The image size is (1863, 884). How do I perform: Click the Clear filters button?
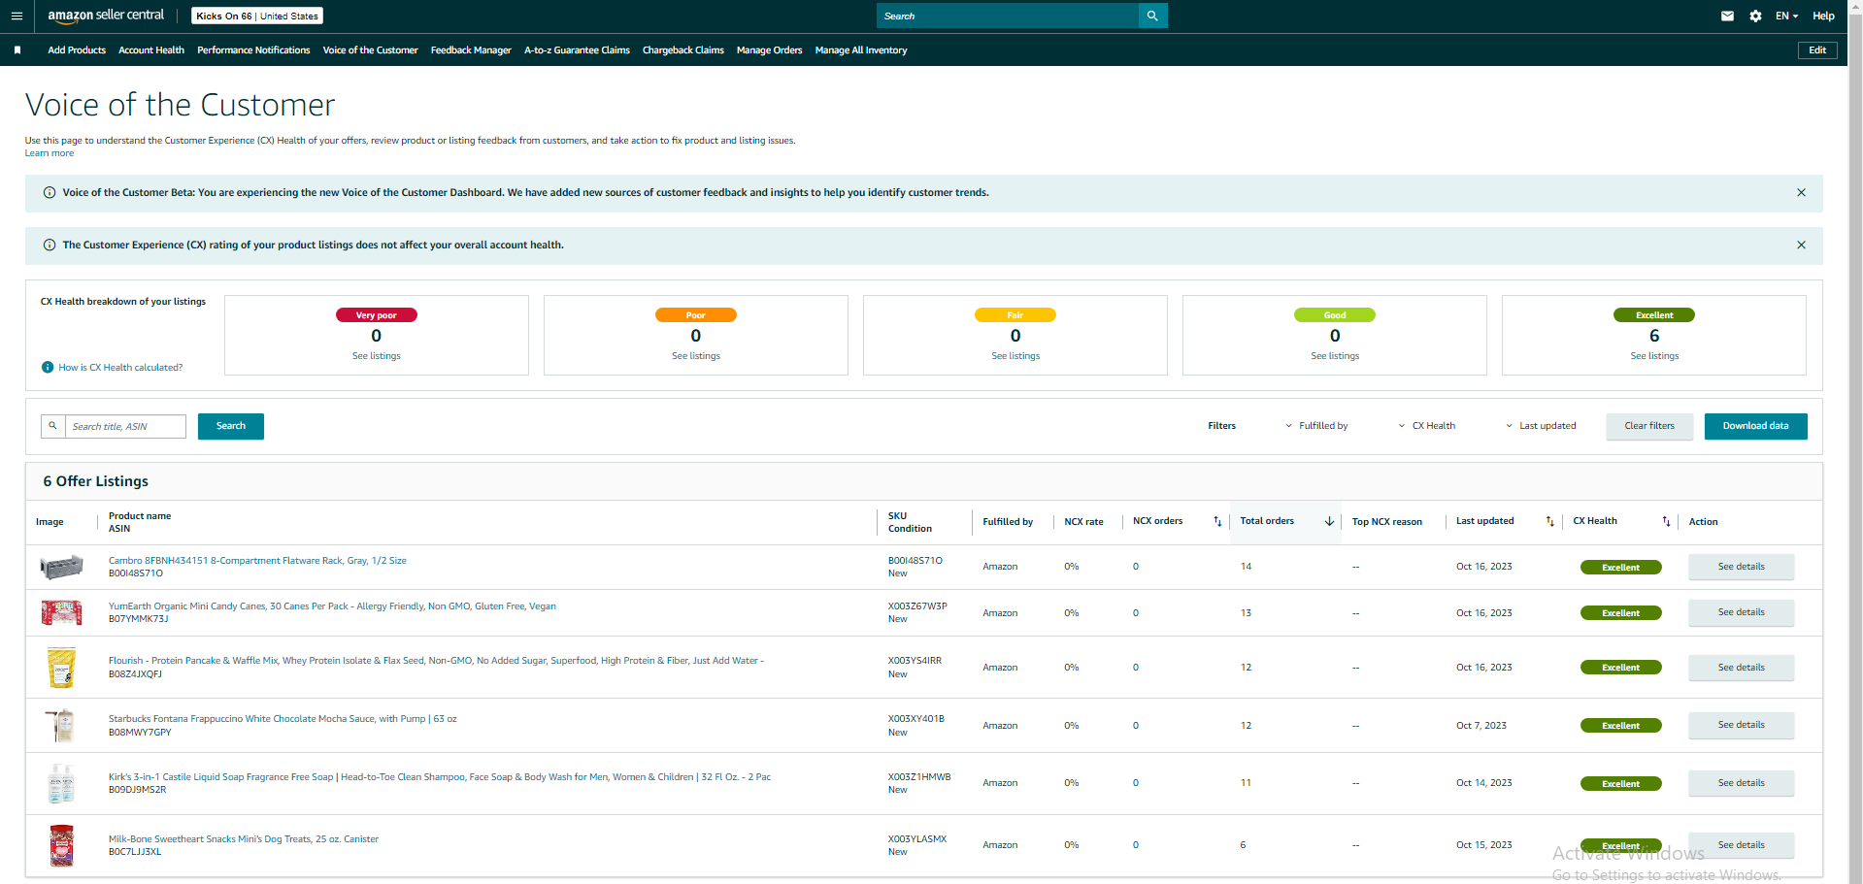click(1649, 426)
